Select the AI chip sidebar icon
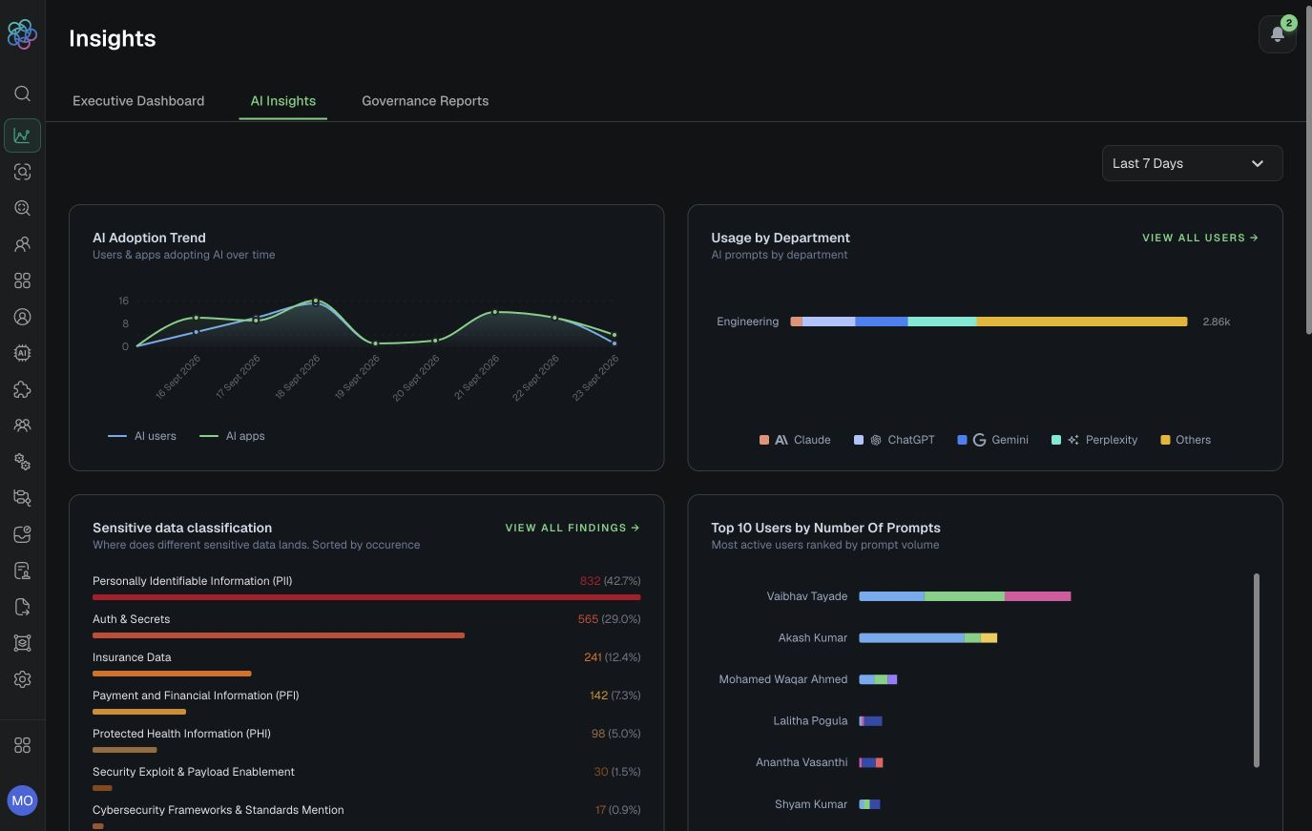 tap(22, 353)
